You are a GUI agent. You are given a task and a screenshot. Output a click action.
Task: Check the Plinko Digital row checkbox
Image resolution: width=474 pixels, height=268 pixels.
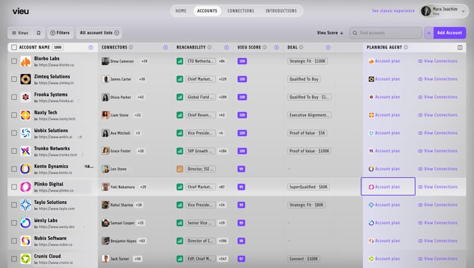[x=14, y=187]
